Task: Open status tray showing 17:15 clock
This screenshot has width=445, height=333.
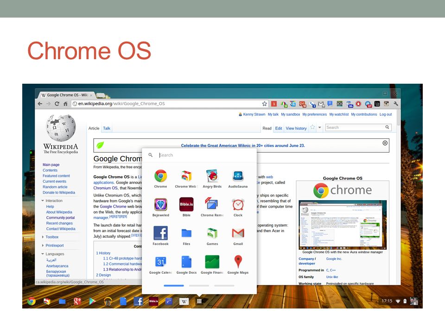Action: 399,301
